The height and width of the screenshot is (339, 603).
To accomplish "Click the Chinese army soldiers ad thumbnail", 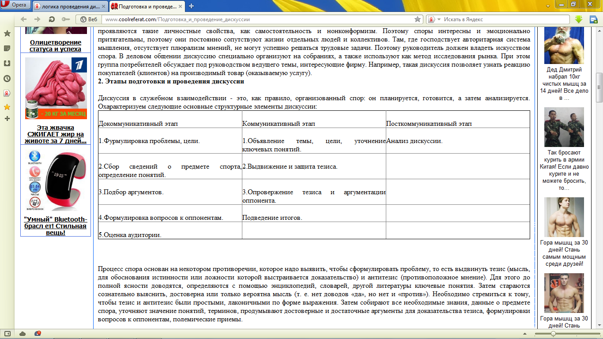I will pyautogui.click(x=564, y=127).
